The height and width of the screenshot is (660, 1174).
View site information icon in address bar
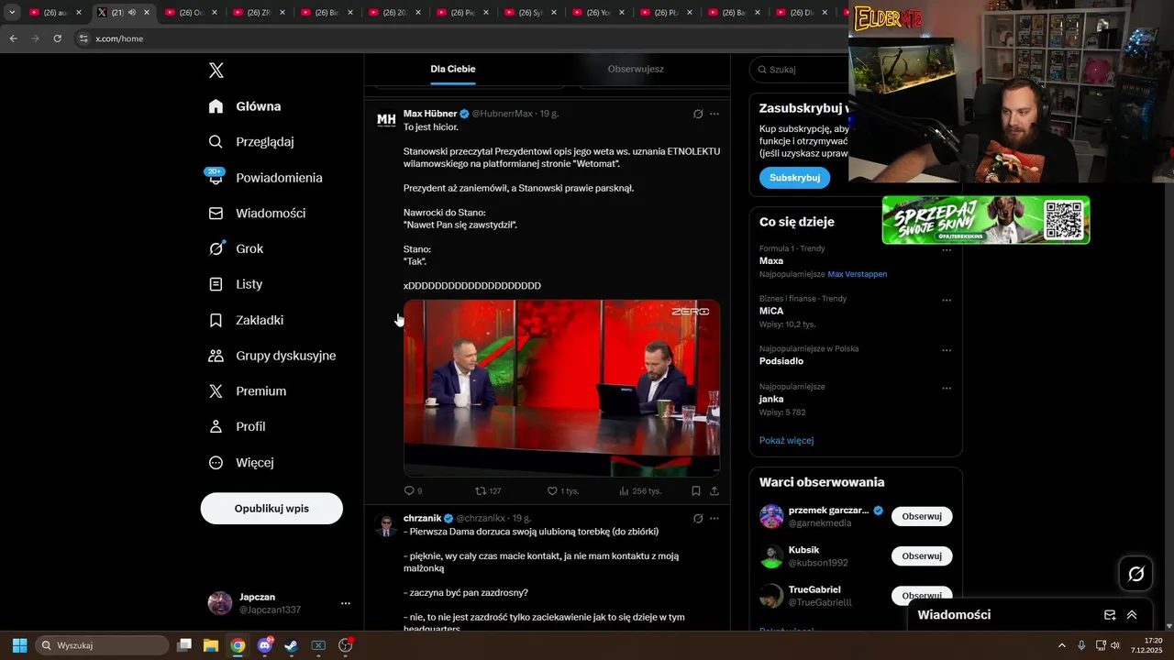tap(83, 38)
